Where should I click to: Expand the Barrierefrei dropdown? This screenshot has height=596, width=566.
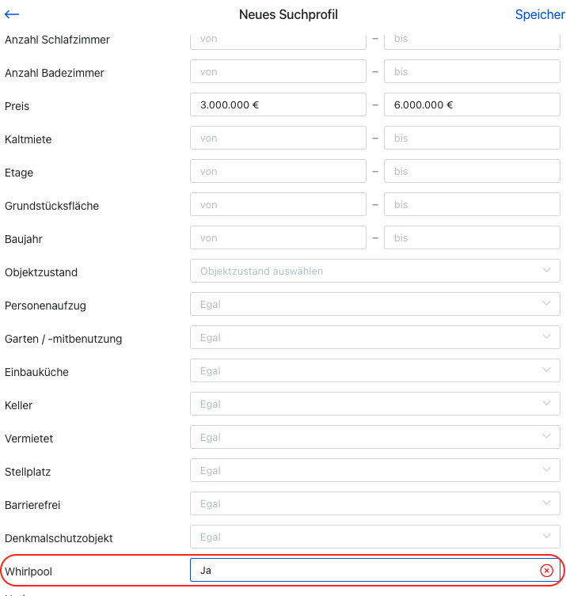374,503
